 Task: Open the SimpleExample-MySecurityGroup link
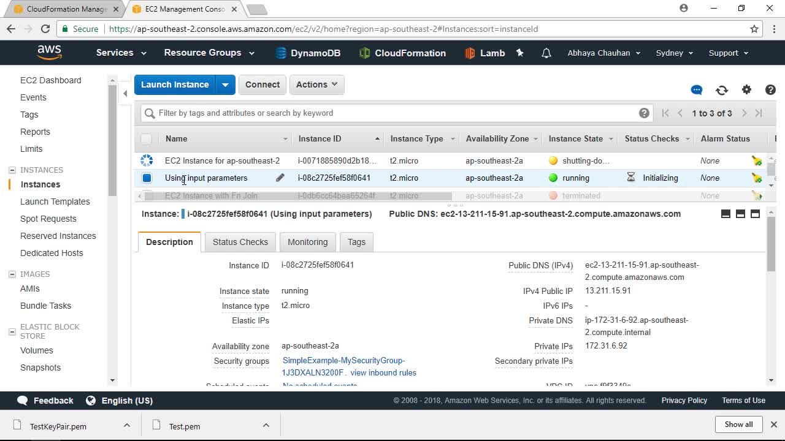click(x=343, y=366)
